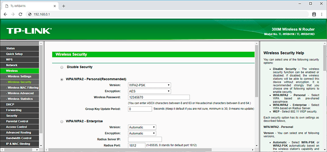Open the DHCP menu item
The height and width of the screenshot is (152, 327).
(x=20, y=104)
